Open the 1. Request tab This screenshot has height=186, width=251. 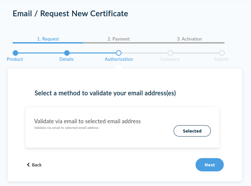tap(48, 39)
